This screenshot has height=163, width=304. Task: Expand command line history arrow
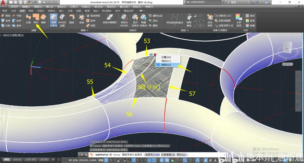pos(224,155)
